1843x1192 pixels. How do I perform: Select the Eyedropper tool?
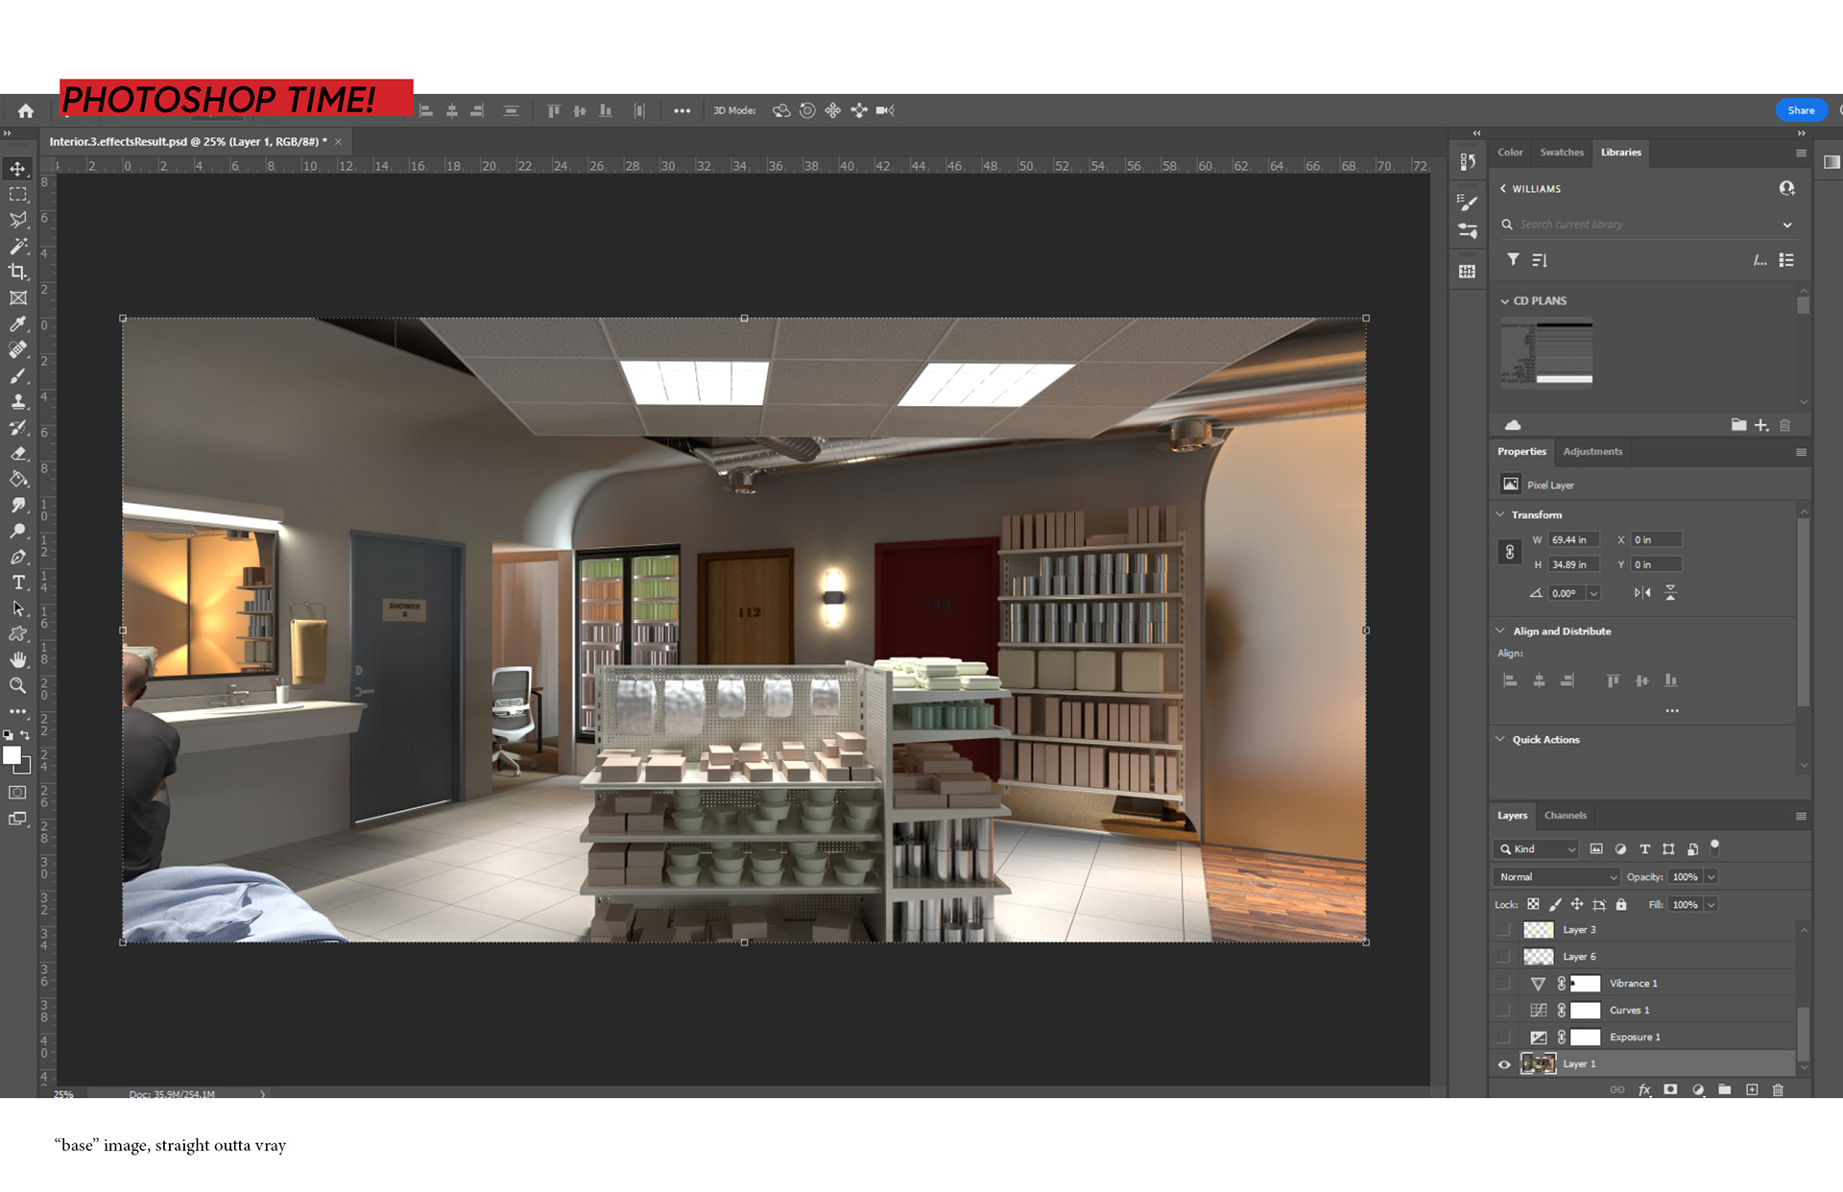(17, 323)
